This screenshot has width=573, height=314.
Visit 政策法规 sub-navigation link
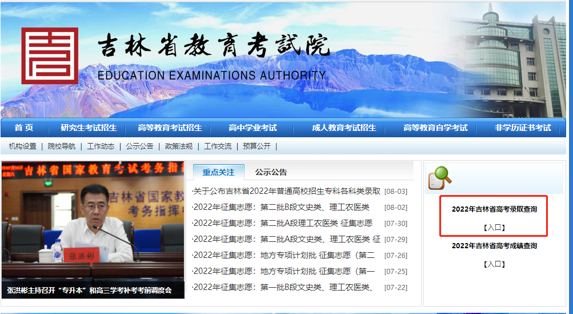pyautogui.click(x=179, y=146)
